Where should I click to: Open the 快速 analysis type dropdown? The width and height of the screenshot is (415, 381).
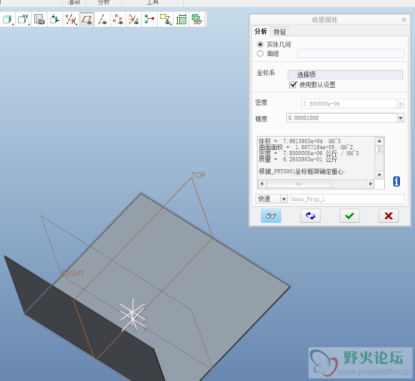tap(283, 199)
